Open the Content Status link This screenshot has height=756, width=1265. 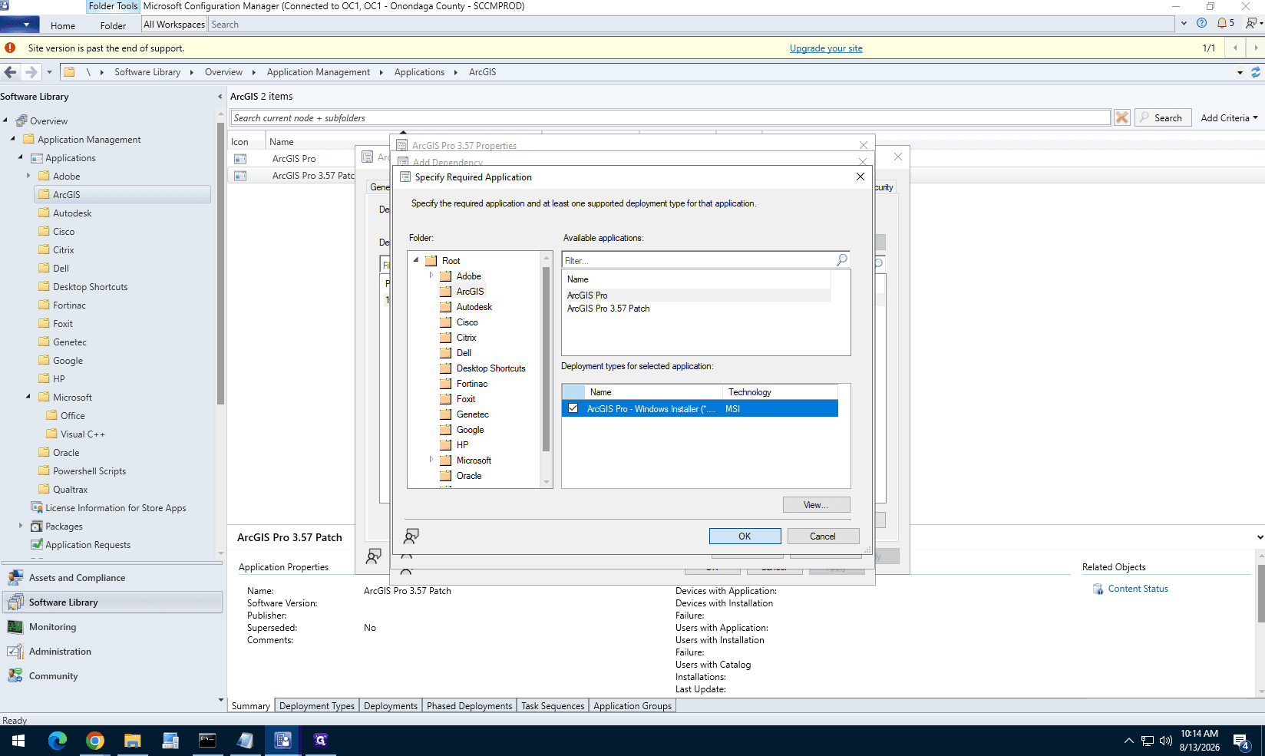pos(1138,589)
